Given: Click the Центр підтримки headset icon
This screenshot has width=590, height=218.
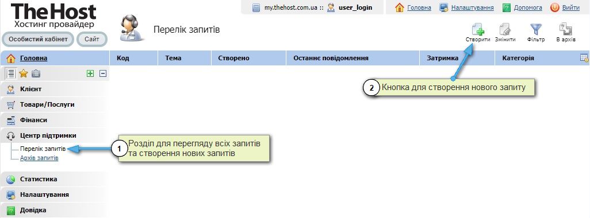Looking at the screenshot, I should (11, 136).
